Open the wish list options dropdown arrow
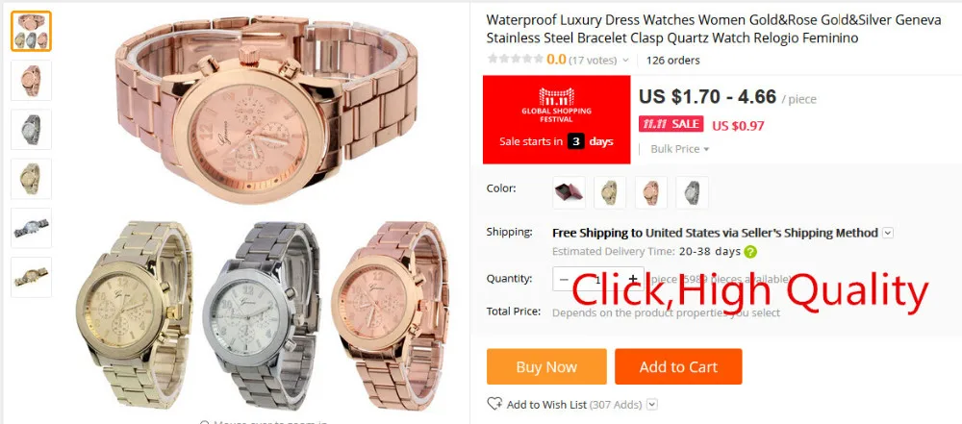 pyautogui.click(x=652, y=405)
